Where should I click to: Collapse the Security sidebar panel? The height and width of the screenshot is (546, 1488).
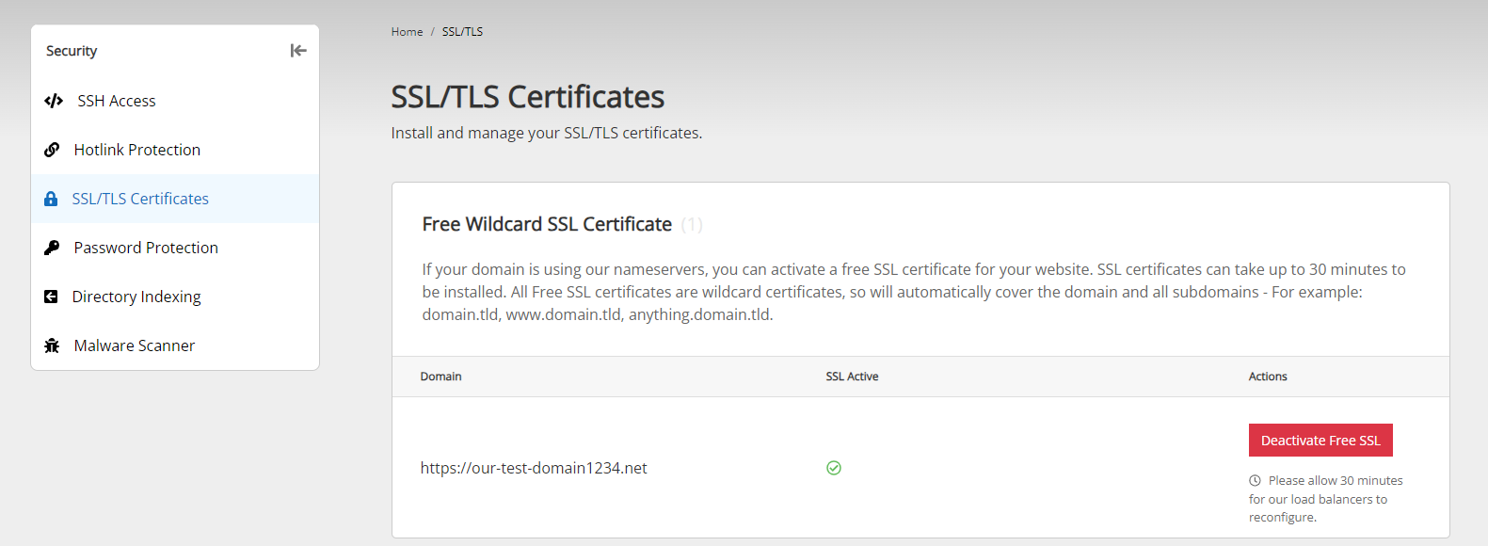[298, 51]
